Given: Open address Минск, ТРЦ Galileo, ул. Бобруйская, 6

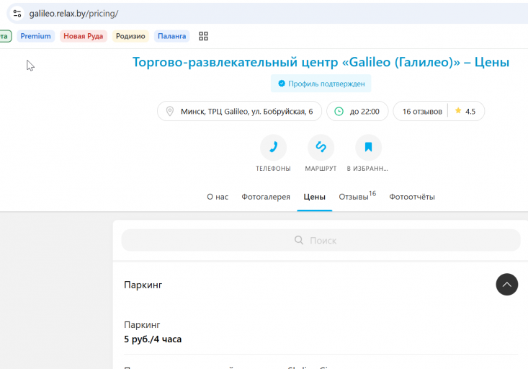Looking at the screenshot, I should pyautogui.click(x=239, y=111).
